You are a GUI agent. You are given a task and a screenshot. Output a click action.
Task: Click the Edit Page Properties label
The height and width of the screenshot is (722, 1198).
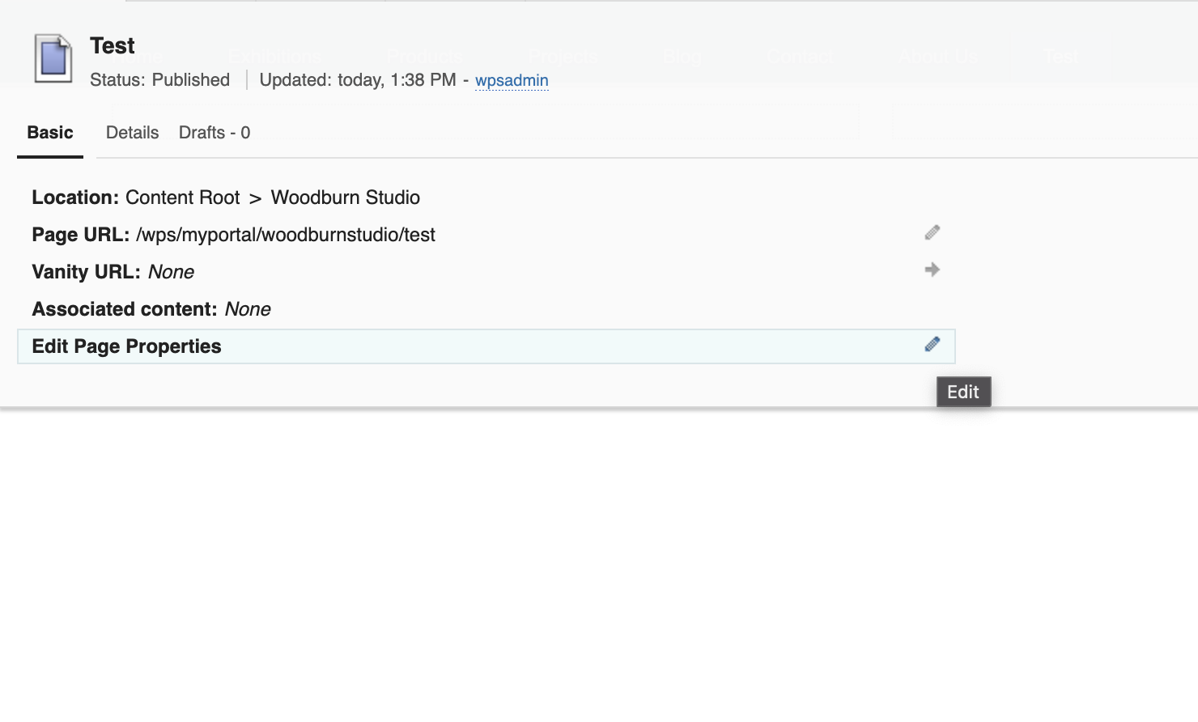pyautogui.click(x=126, y=346)
